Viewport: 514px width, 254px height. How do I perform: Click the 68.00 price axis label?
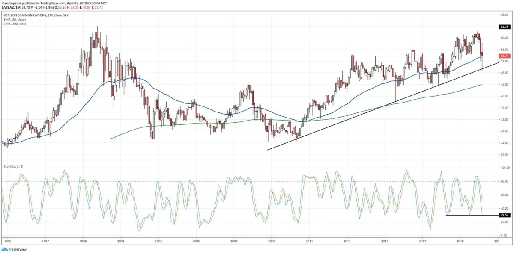click(505, 15)
